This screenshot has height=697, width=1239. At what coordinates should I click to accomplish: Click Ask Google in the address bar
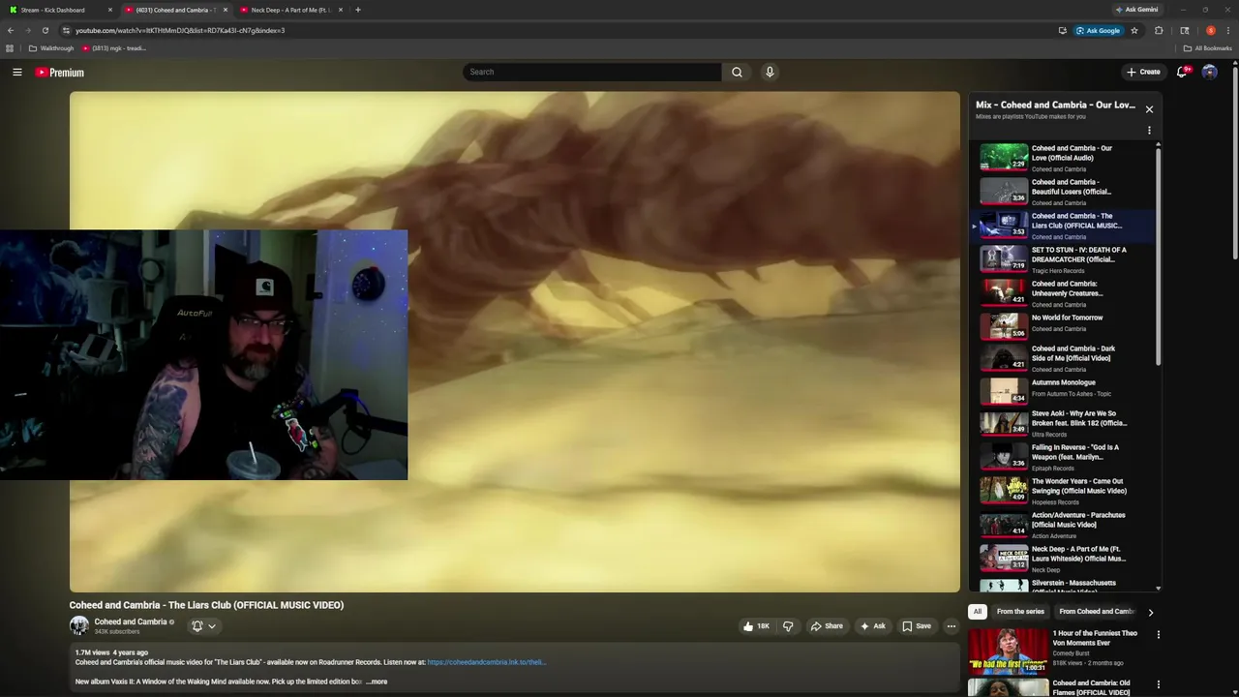1098,30
